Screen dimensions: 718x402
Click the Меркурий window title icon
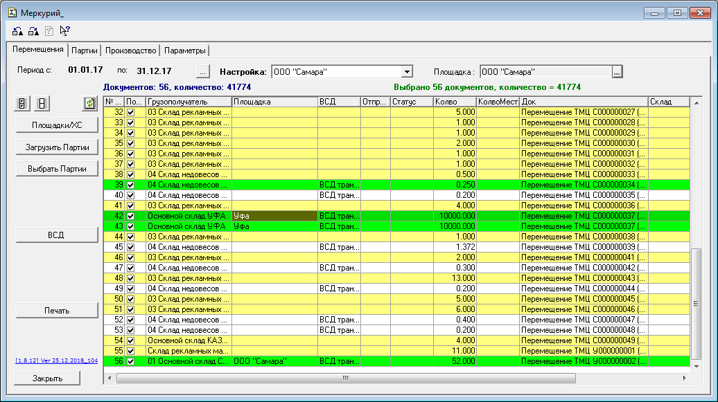[x=12, y=13]
